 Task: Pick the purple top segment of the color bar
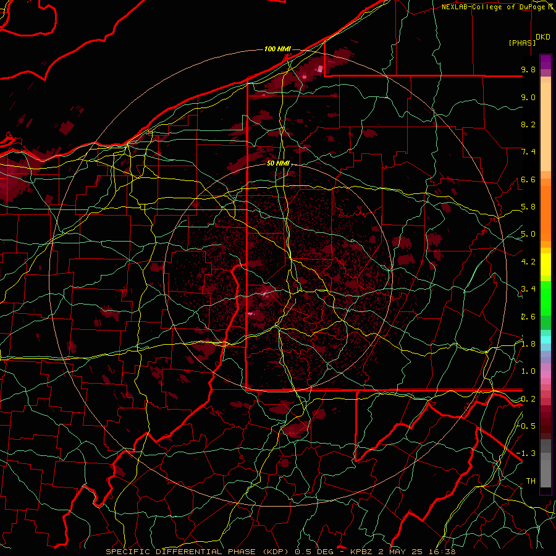pyautogui.click(x=545, y=62)
